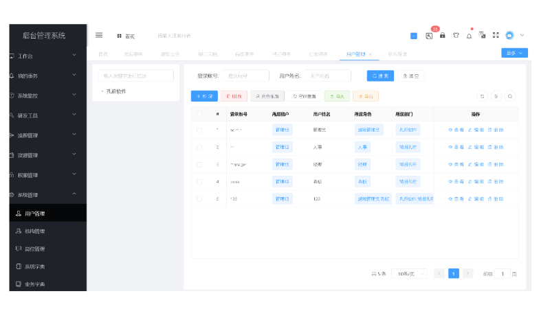Switch to the 机构管理 tab
The width and height of the screenshot is (550, 311).
tap(397, 54)
